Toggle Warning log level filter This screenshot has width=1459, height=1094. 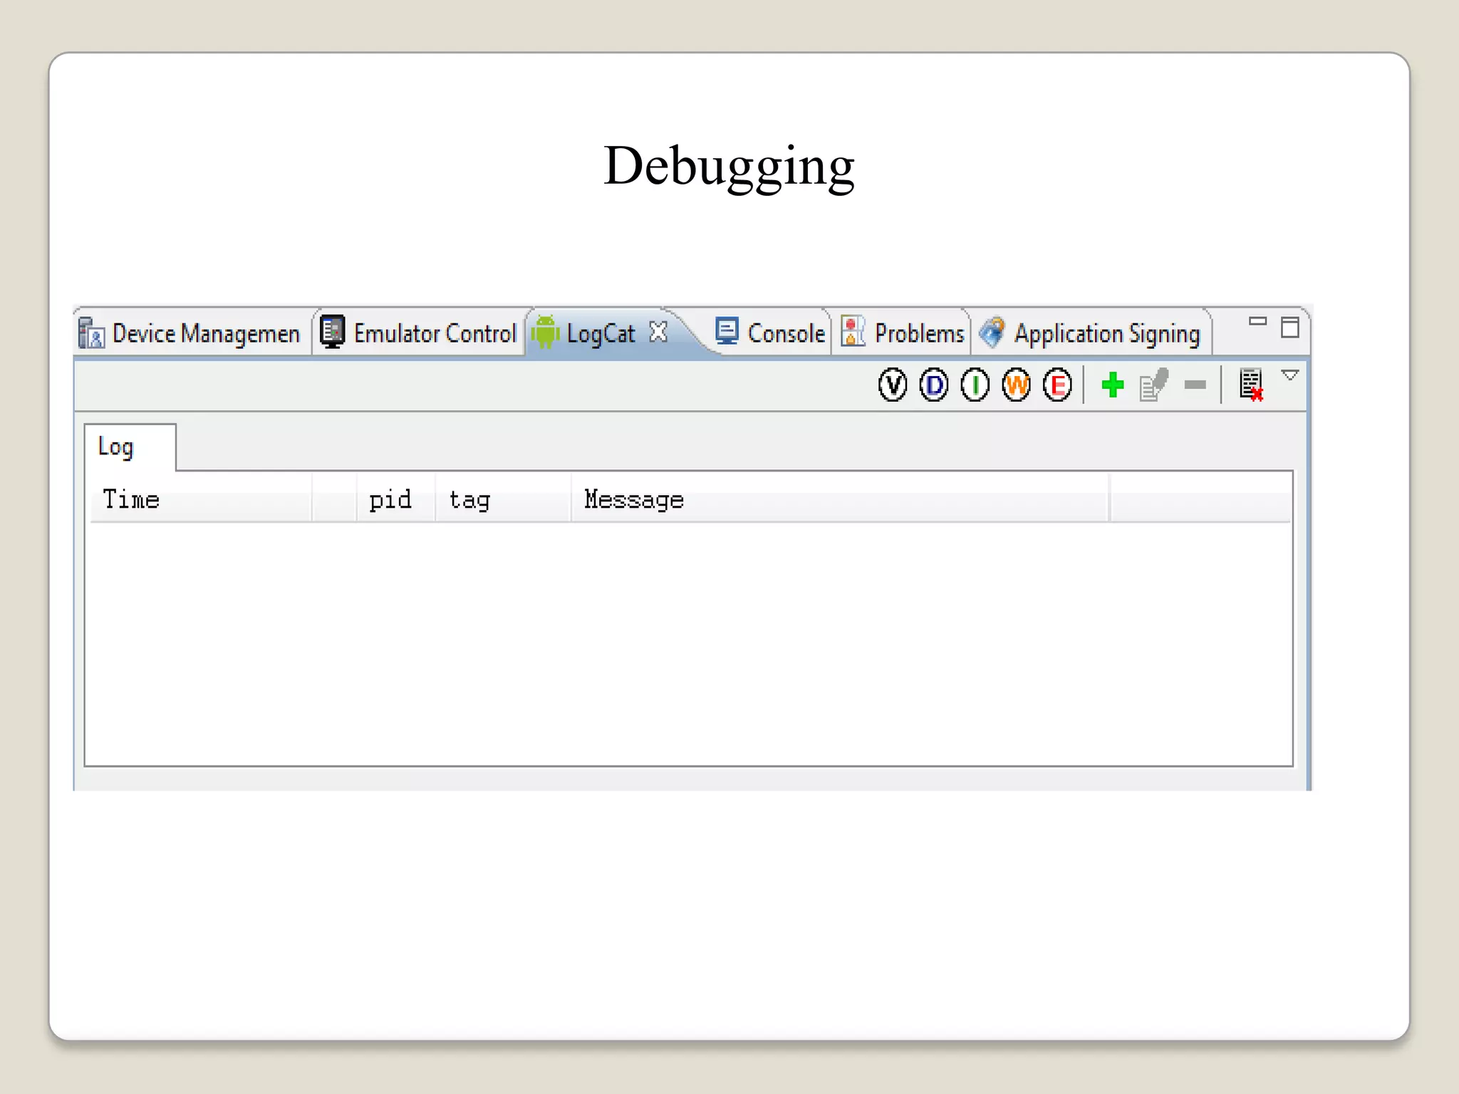pos(1017,385)
